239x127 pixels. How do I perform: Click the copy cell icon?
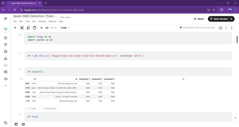click(x=28, y=28)
